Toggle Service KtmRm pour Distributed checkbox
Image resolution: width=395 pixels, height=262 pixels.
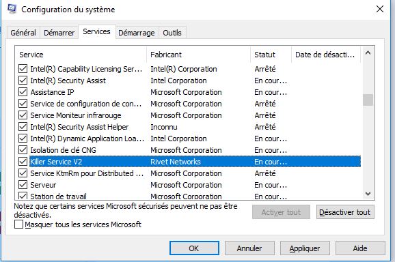[23, 173]
